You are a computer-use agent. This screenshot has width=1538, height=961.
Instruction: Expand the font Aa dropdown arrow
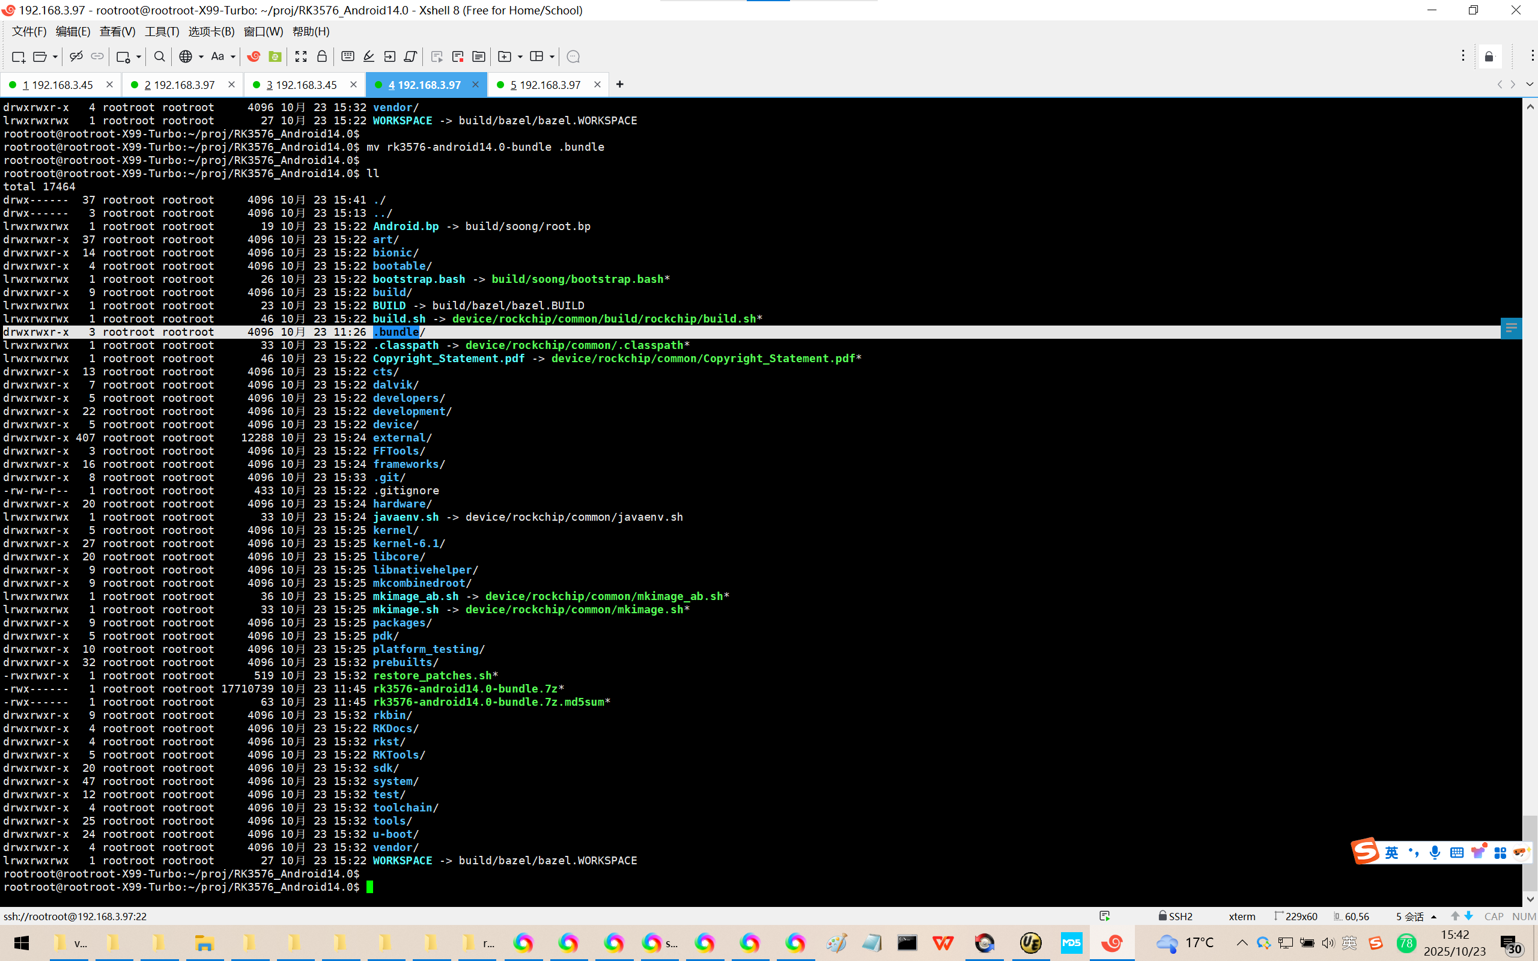coord(233,56)
